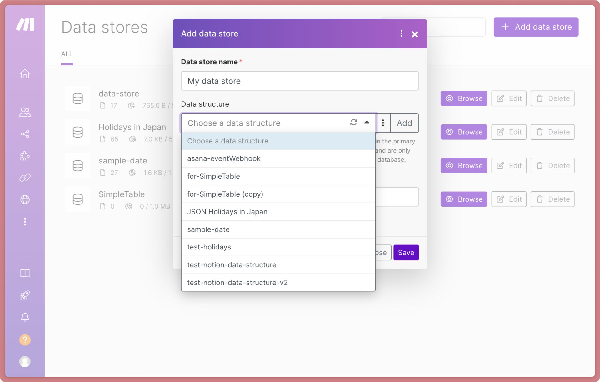Open the Add data store dialog's kebab menu

(x=402, y=34)
